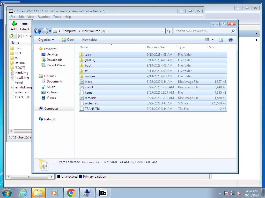Show the preview pane in Explorer
This screenshot has width=265, height=198.
(221, 40)
